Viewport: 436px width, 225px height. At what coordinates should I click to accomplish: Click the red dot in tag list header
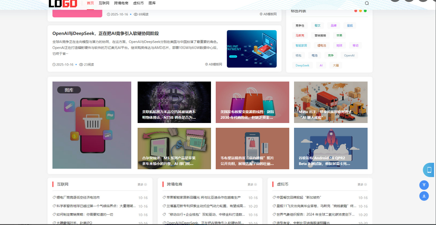pos(356,11)
